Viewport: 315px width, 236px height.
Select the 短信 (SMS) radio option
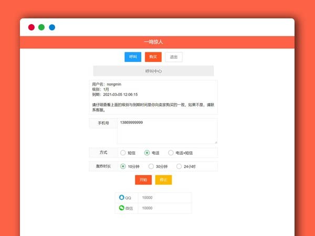(123, 153)
